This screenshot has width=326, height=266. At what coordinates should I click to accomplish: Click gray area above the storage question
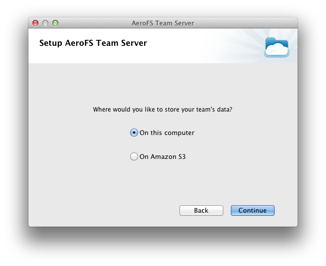coord(163,84)
